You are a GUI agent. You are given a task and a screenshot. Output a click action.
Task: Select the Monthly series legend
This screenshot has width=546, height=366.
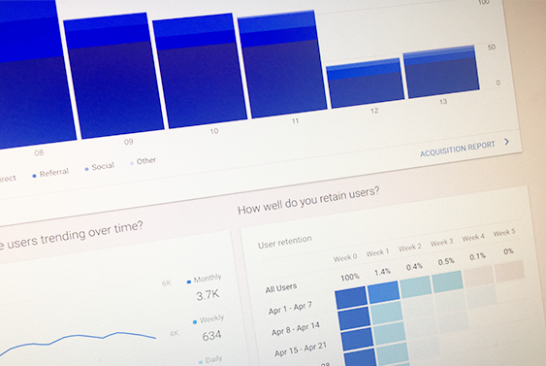204,280
